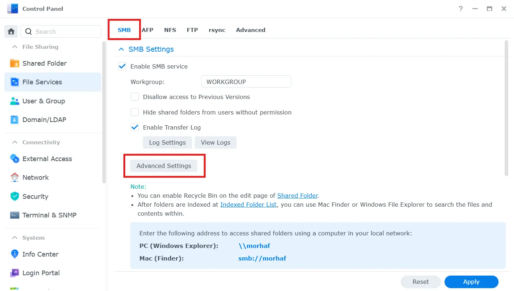
Task: Follow the Indexed Folder List link
Action: (248, 204)
